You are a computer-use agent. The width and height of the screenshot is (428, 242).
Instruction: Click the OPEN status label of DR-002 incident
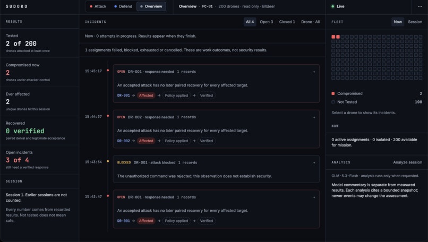pyautogui.click(x=121, y=117)
